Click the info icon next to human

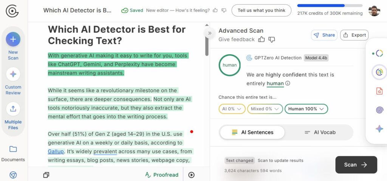tap(288, 83)
